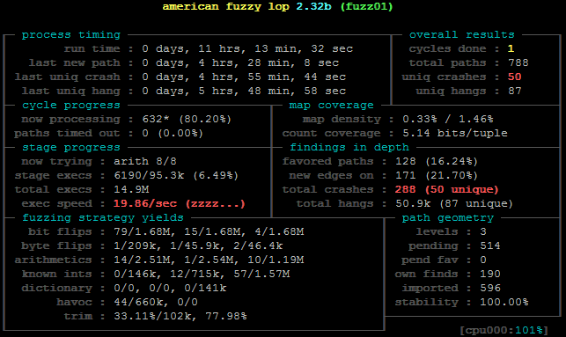
Task: Select total execs value '14.9M'
Action: pyautogui.click(x=131, y=189)
